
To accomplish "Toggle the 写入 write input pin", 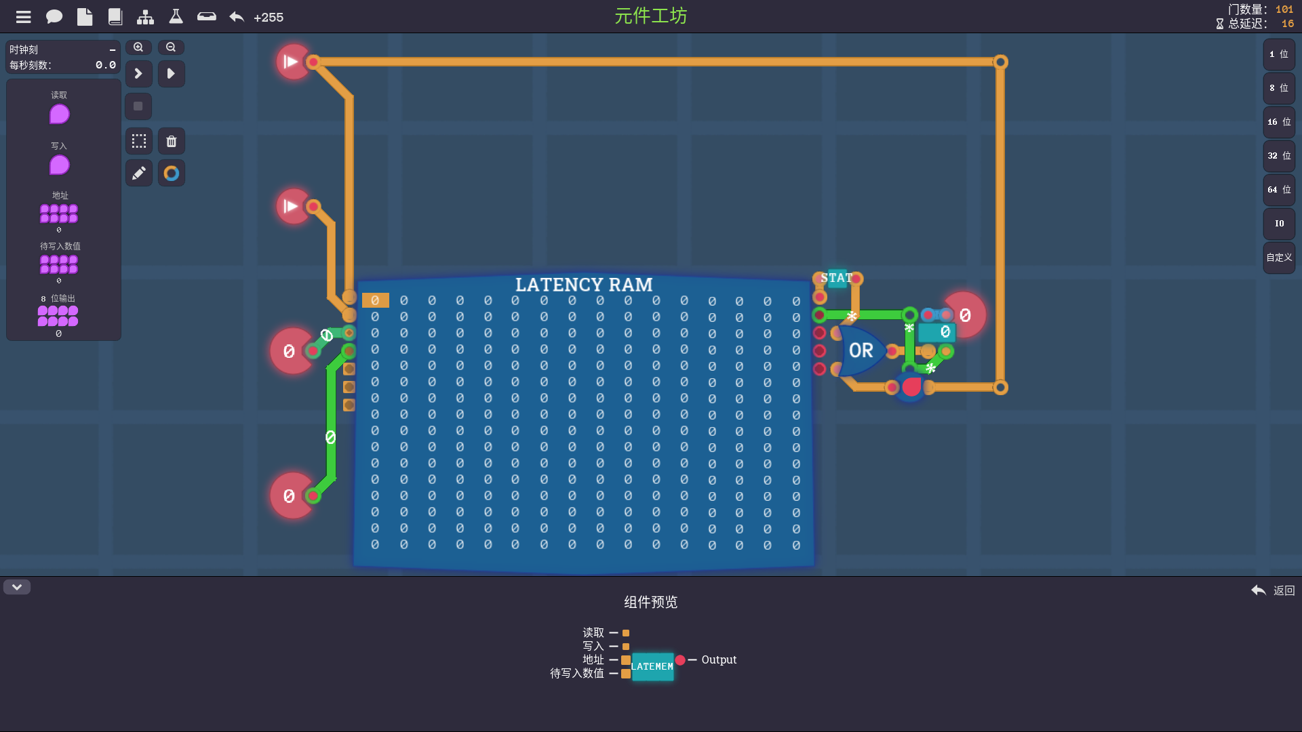I will click(59, 165).
